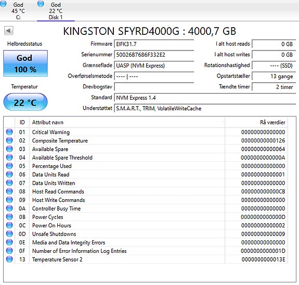This screenshot has width=299, height=285.
Task: Click the Unsafe Shutdowns status orb
Action: pyautogui.click(x=9, y=234)
